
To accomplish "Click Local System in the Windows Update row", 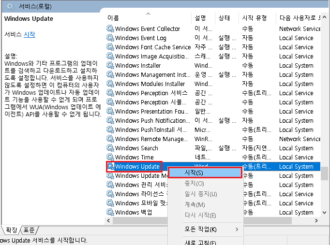I will (296, 167).
